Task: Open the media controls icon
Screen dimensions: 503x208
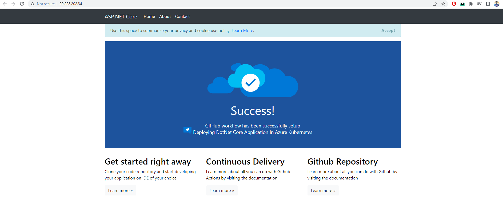Action: coord(480,4)
